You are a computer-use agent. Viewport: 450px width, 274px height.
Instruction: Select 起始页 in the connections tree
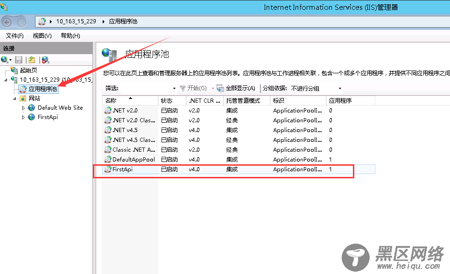28,70
